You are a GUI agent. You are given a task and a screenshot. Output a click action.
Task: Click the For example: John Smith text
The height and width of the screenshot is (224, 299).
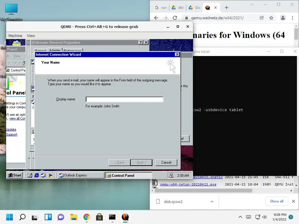tap(102, 106)
